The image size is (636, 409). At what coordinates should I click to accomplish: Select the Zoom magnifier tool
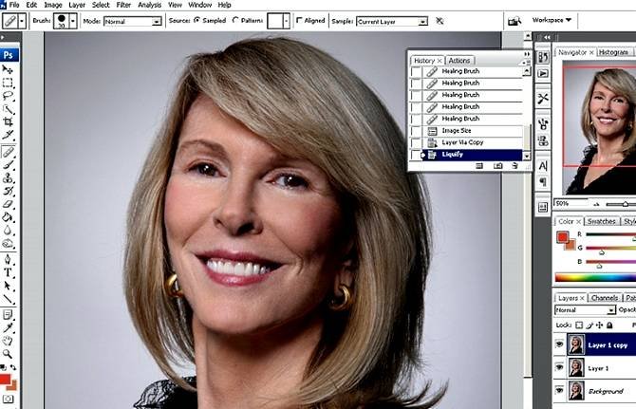[x=9, y=353]
